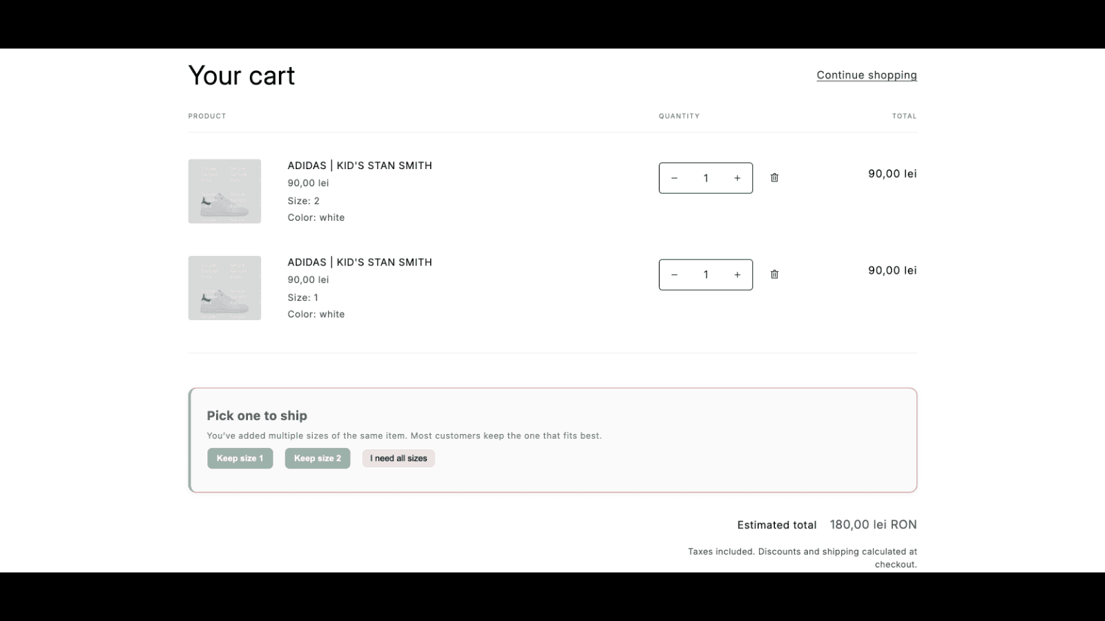Select I need all sizes
1105x621 pixels.
(398, 458)
